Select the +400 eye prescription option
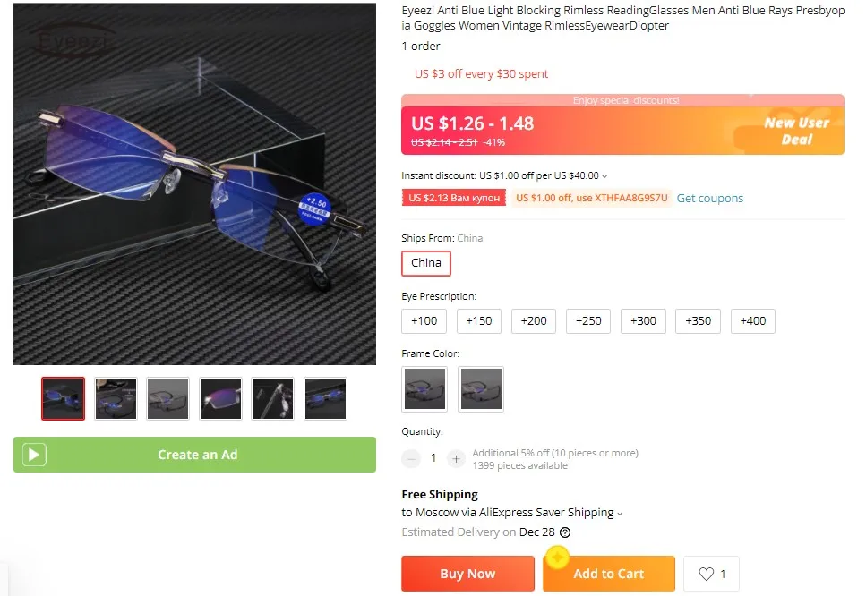The width and height of the screenshot is (866, 596). pyautogui.click(x=753, y=321)
